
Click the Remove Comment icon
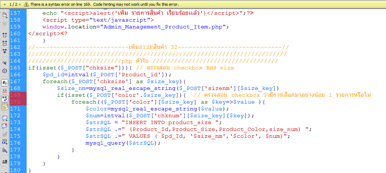[x=5, y=126]
